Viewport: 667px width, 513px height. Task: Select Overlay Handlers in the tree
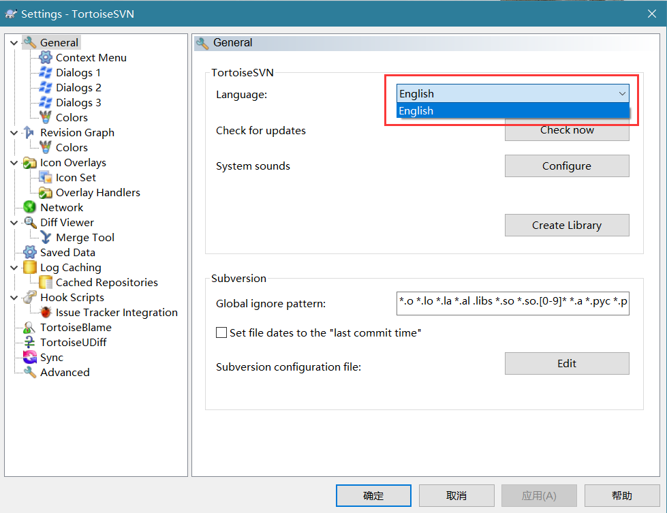(98, 192)
